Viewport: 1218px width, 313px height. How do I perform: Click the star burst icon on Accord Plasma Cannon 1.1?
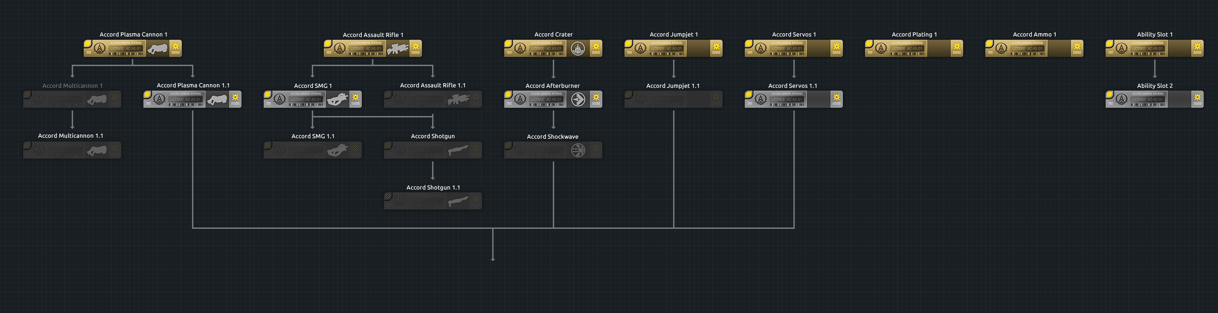[x=235, y=98]
